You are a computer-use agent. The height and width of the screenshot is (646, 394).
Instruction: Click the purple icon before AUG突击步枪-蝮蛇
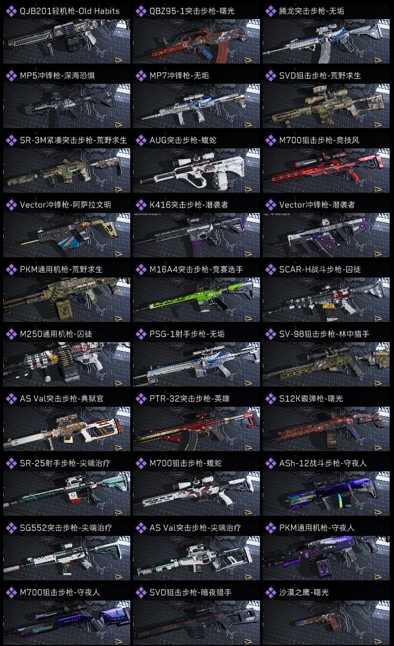pos(141,141)
